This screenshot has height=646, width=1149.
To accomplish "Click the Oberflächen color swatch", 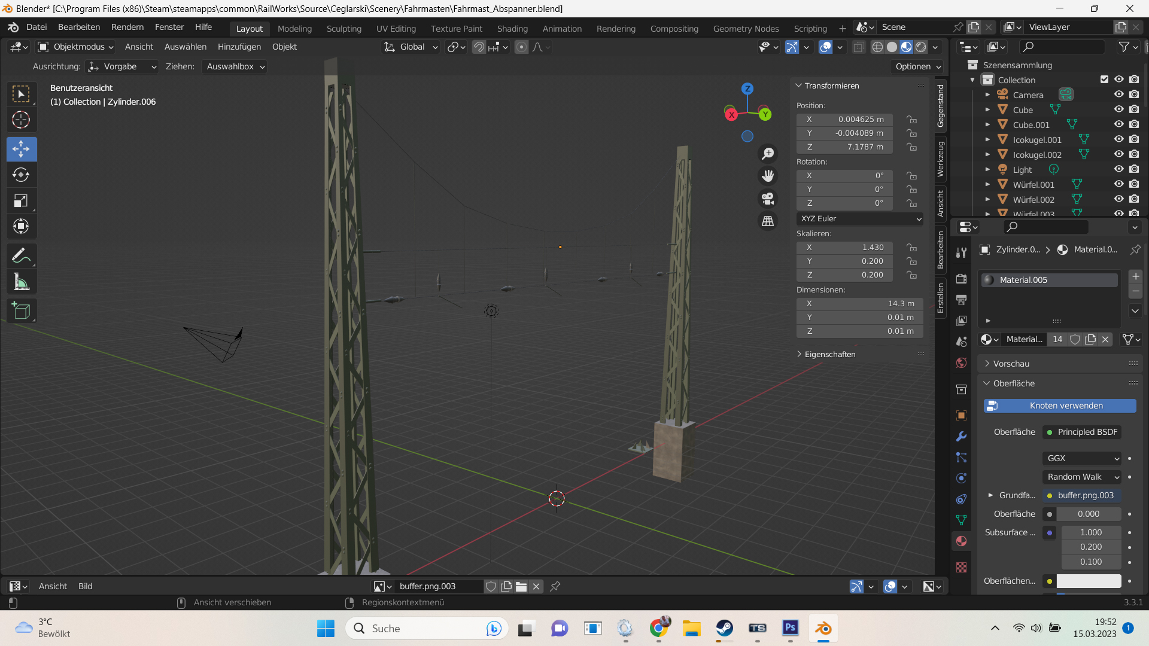I will [x=1088, y=581].
